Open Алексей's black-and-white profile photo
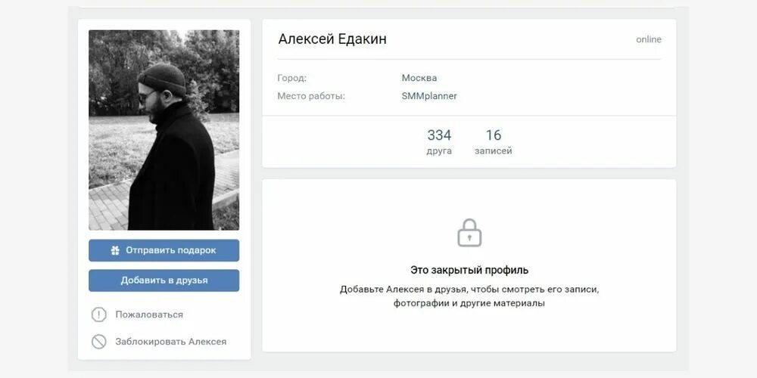The width and height of the screenshot is (757, 378). pos(164,130)
